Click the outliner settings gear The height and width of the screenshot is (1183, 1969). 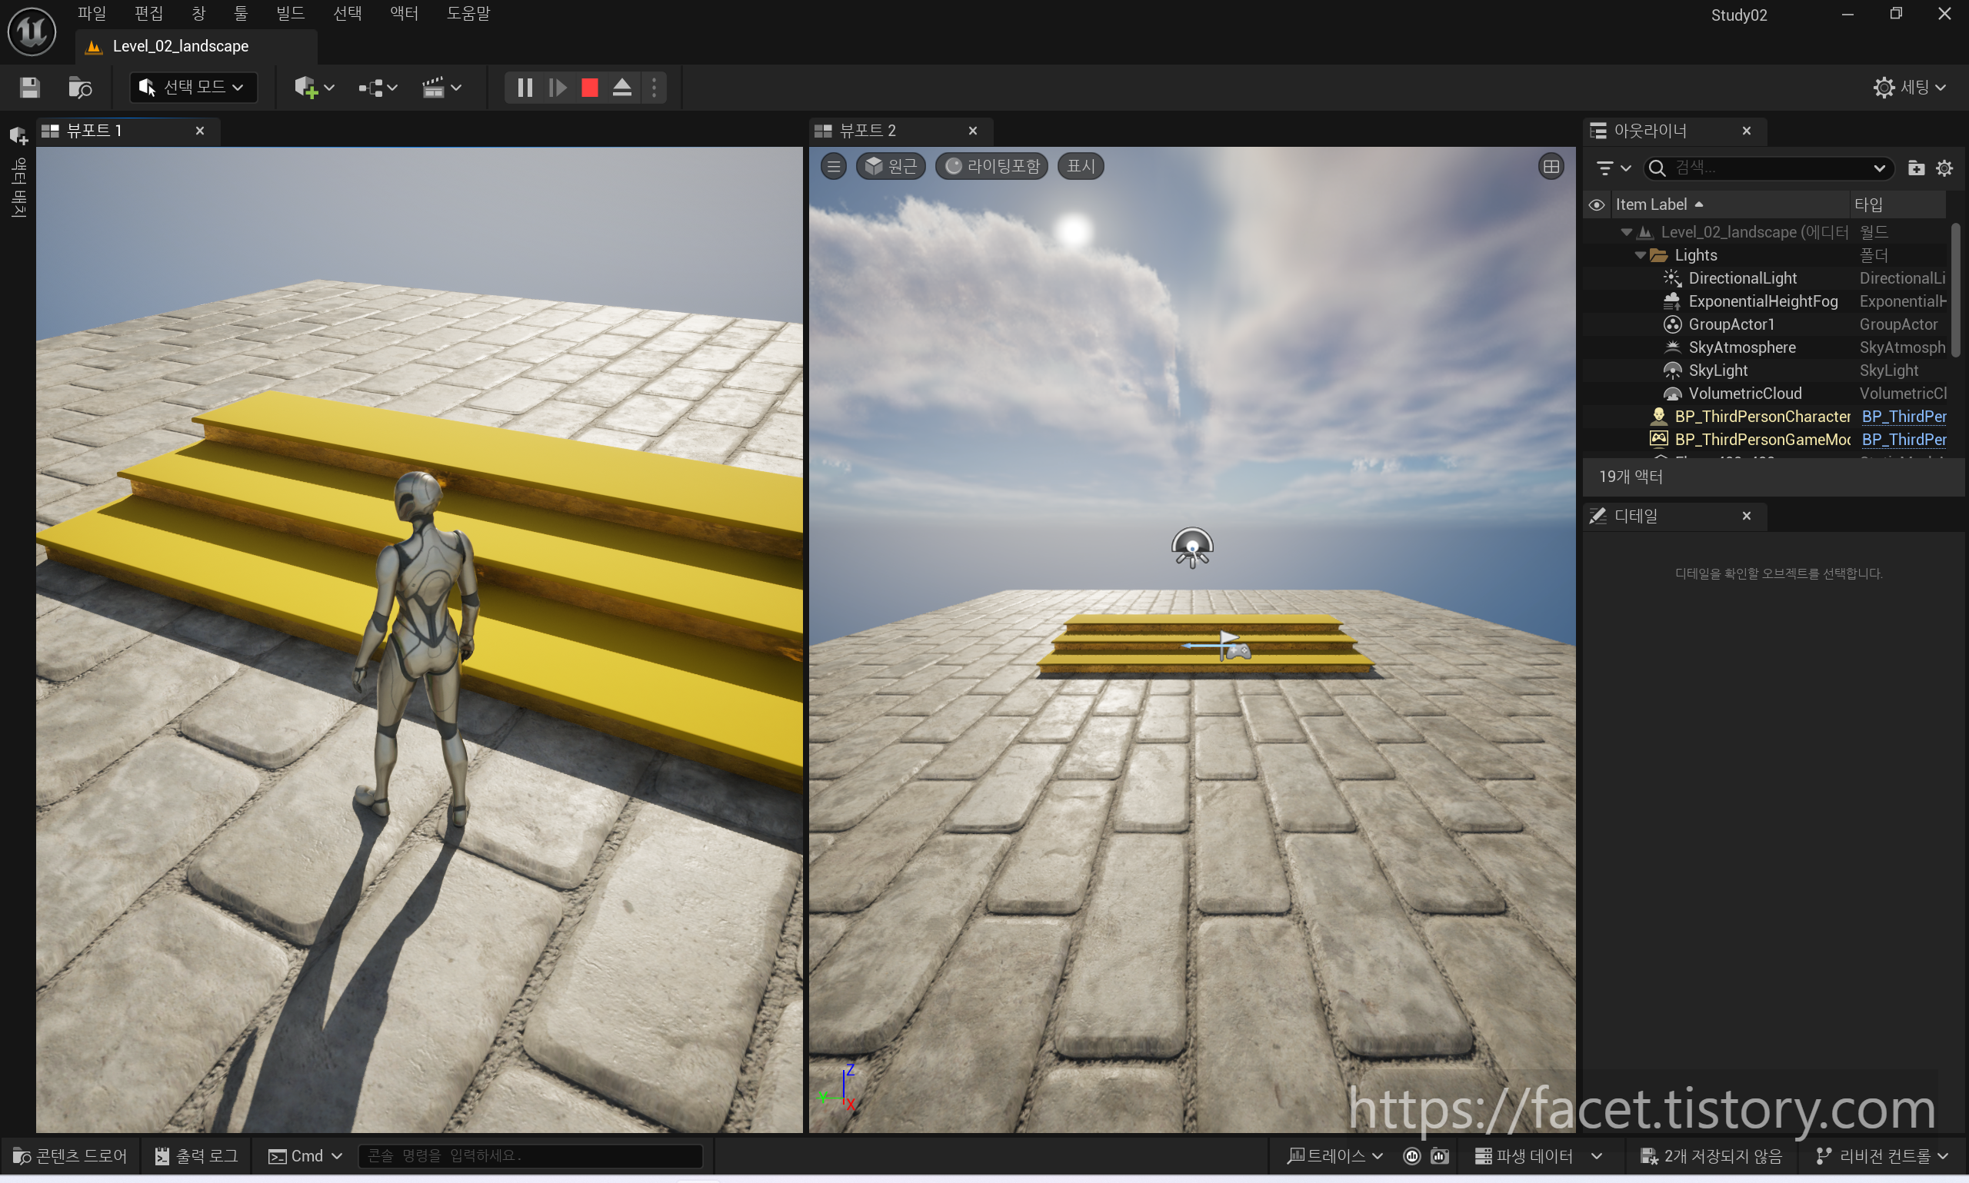click(1944, 168)
